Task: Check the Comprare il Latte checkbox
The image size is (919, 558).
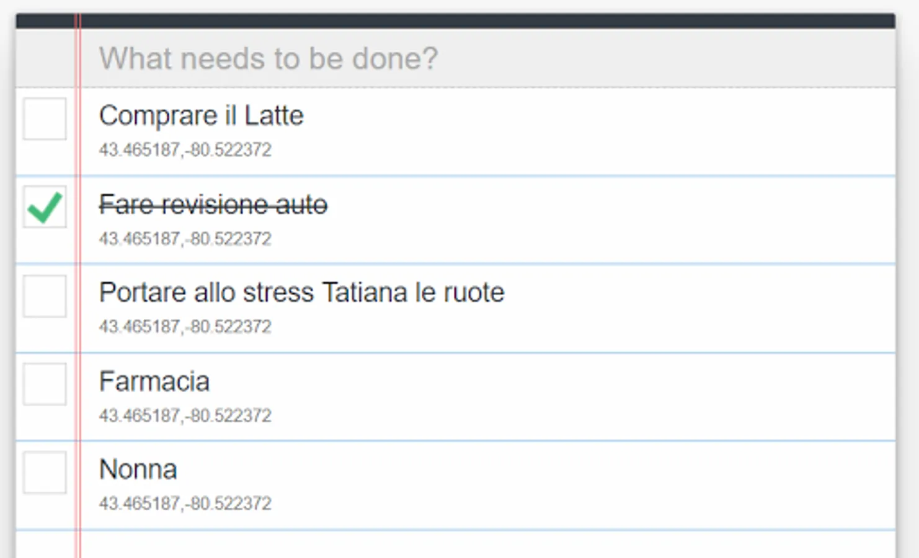Action: tap(45, 118)
